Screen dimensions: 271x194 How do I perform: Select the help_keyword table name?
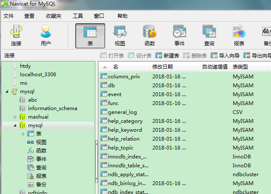point(125,130)
